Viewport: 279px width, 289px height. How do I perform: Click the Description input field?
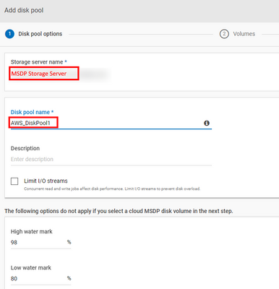point(111,159)
